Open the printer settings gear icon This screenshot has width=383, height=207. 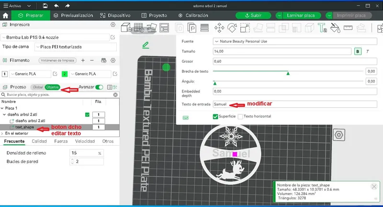pos(113,24)
